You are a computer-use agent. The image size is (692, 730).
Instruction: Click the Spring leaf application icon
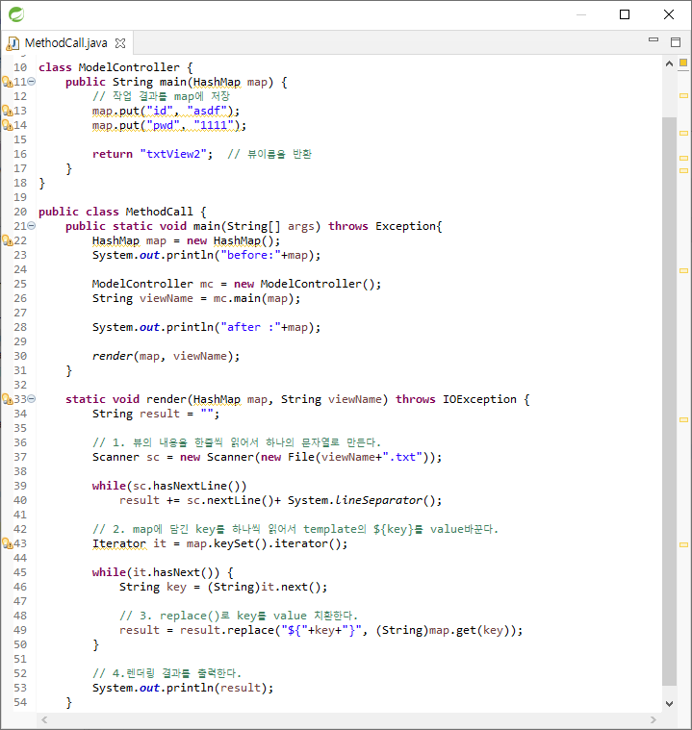[x=16, y=14]
